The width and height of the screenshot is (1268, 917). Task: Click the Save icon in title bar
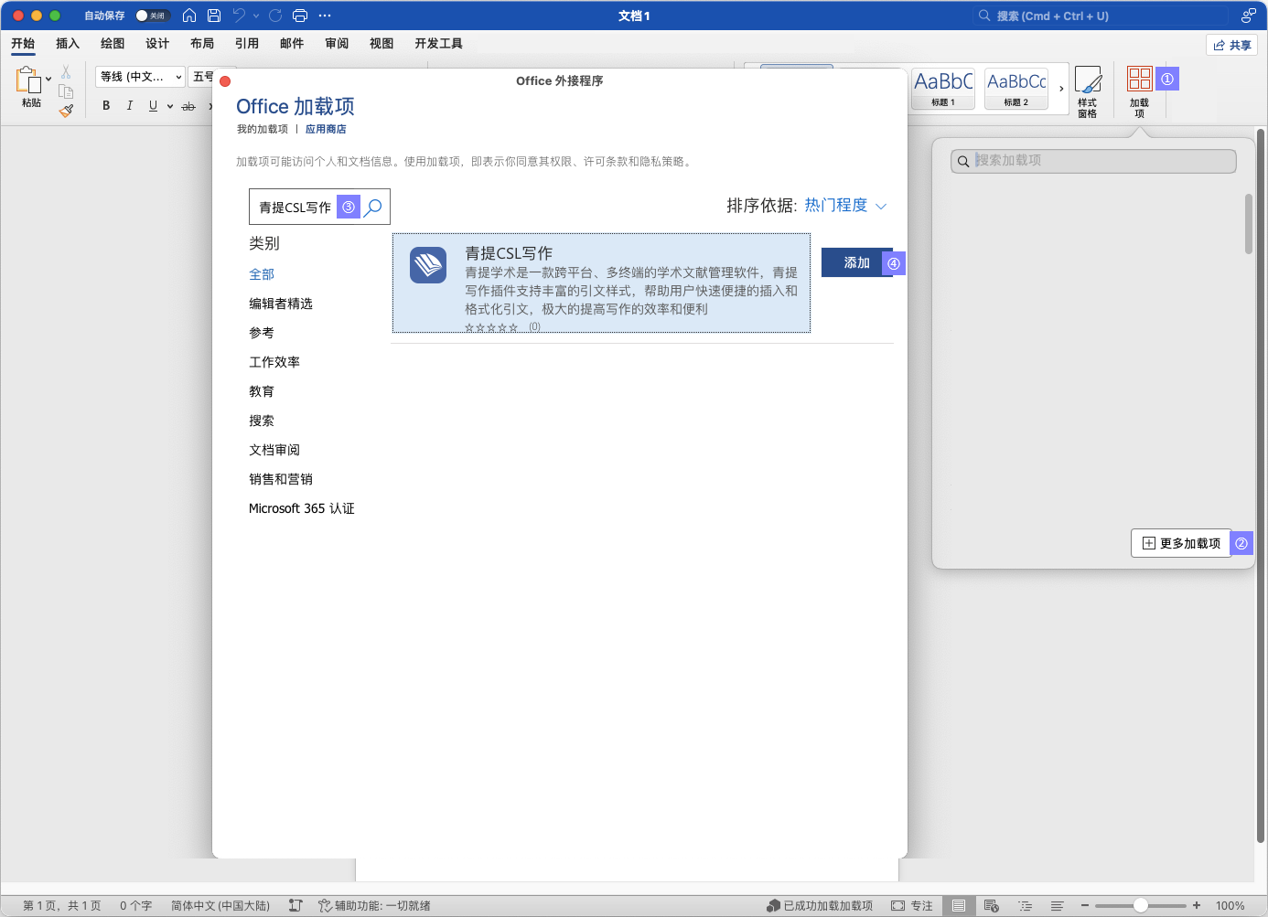[x=214, y=16]
